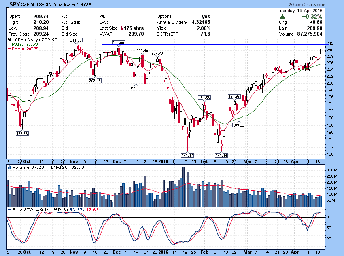Click the Prev Close value 209.24
The image size is (344, 256).
(41, 34)
